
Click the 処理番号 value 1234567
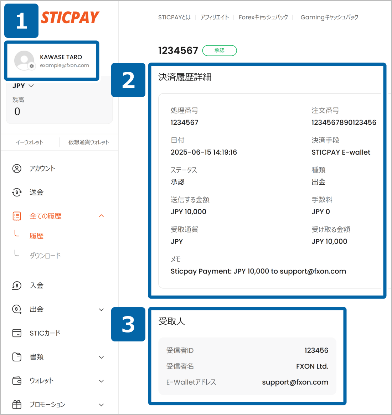[x=184, y=122]
